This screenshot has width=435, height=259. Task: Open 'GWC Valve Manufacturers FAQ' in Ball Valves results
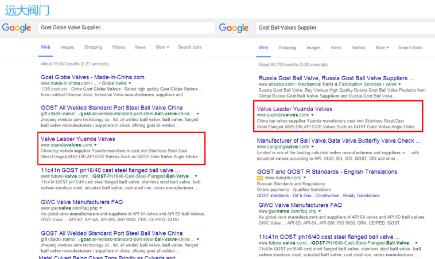pyautogui.click(x=300, y=205)
